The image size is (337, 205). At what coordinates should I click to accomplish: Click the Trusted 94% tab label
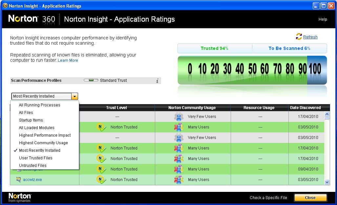214,48
